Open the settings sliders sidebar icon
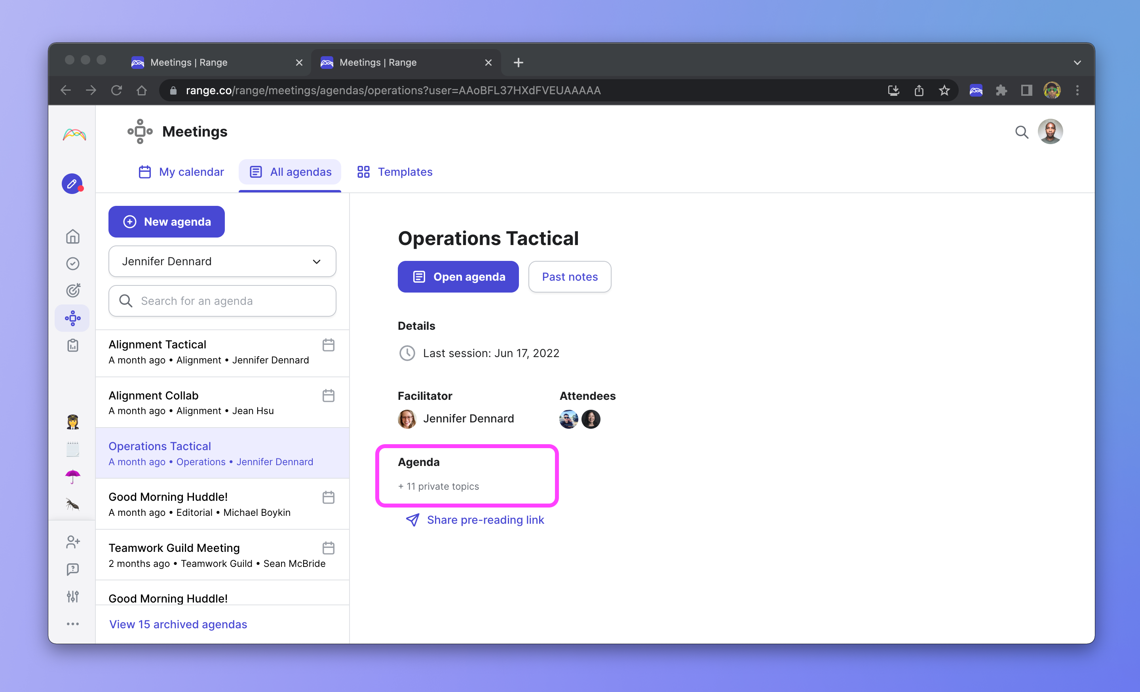This screenshot has width=1140, height=692. [x=73, y=596]
